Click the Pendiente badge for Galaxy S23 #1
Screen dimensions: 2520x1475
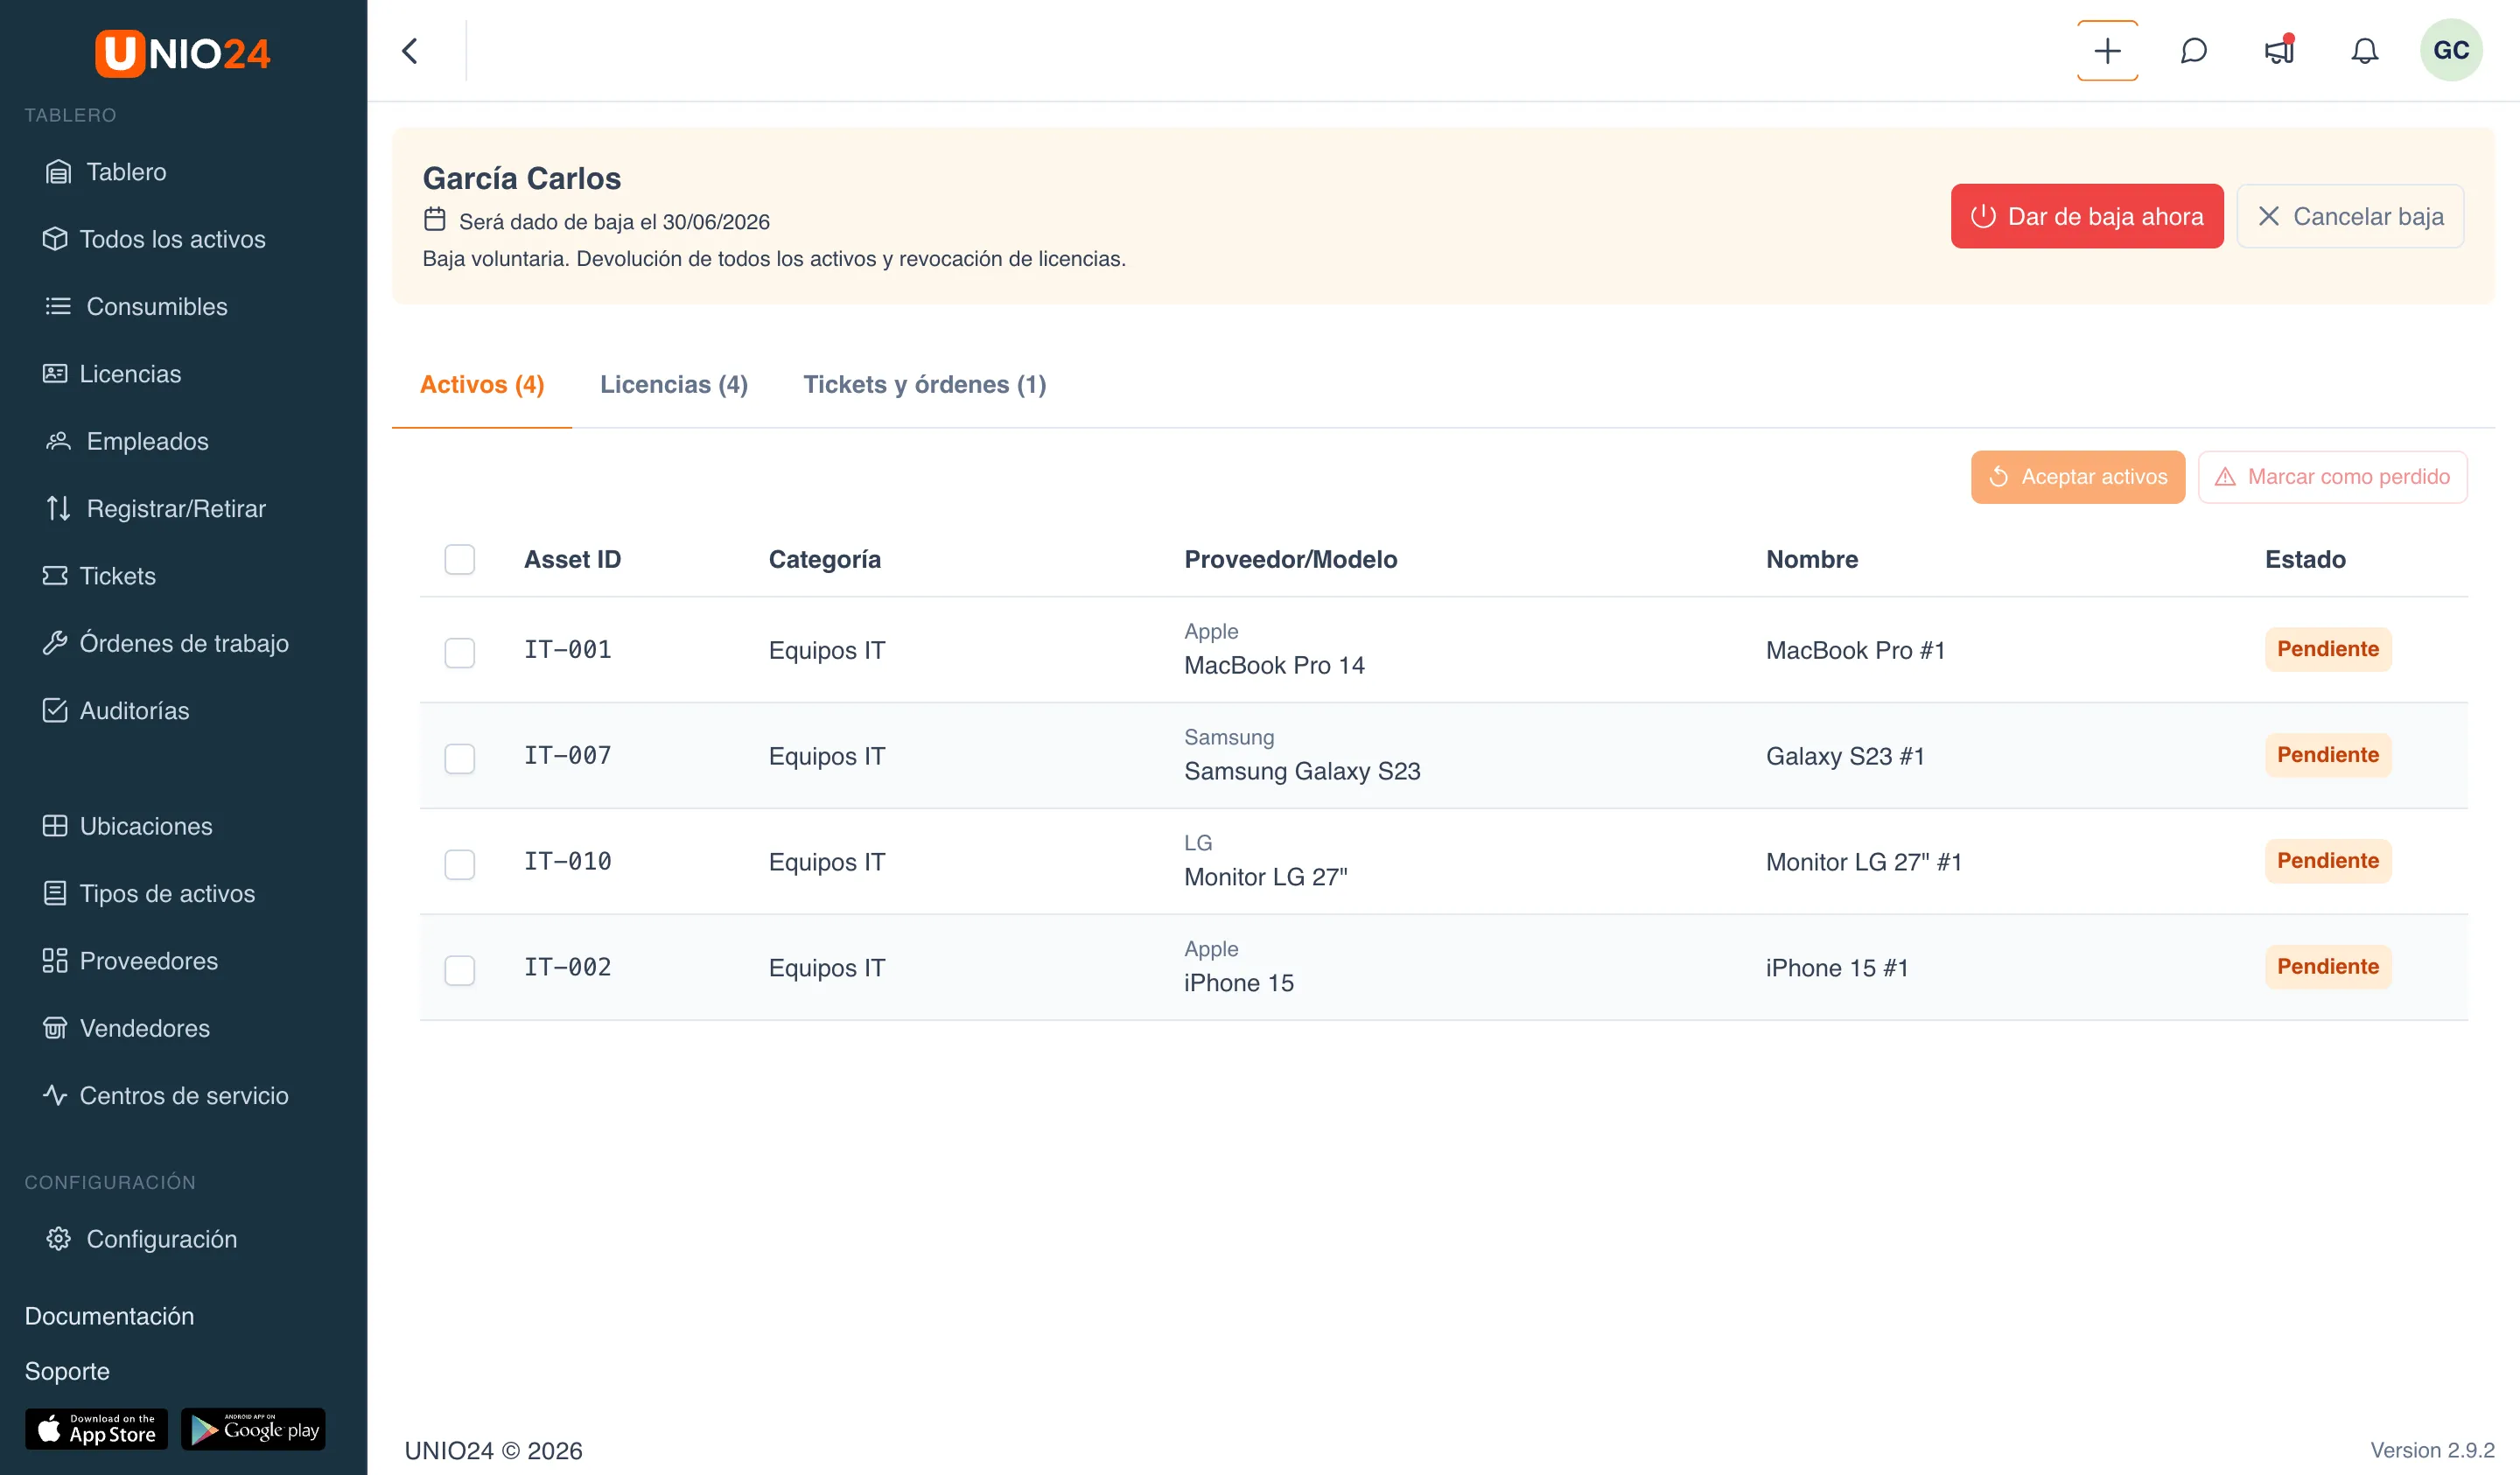point(2328,755)
